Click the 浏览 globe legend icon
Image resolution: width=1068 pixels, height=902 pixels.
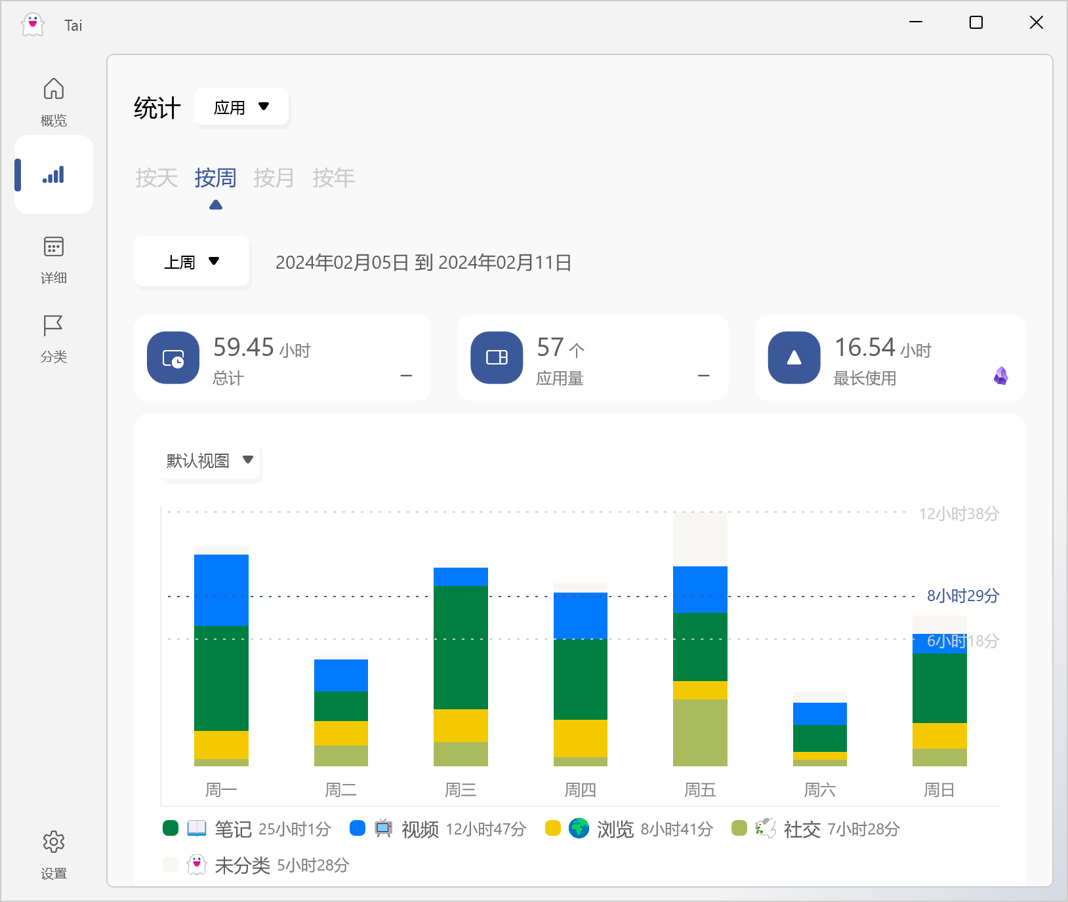pyautogui.click(x=579, y=829)
